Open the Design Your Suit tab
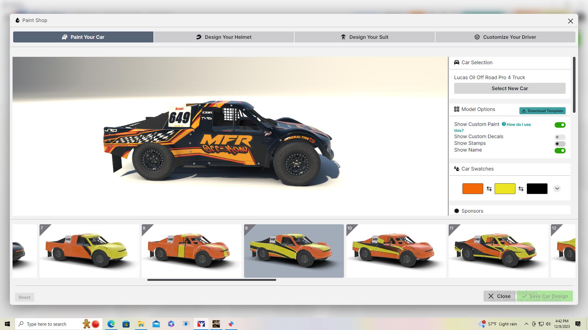This screenshot has height=330, width=588. (364, 37)
